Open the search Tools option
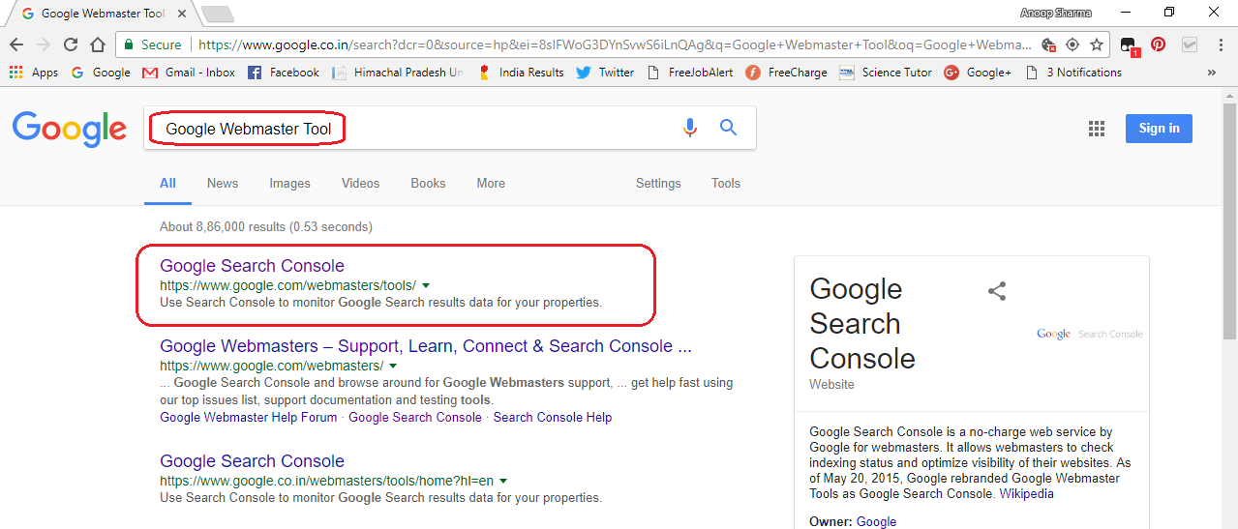Viewport: 1238px width, 529px height. click(726, 183)
